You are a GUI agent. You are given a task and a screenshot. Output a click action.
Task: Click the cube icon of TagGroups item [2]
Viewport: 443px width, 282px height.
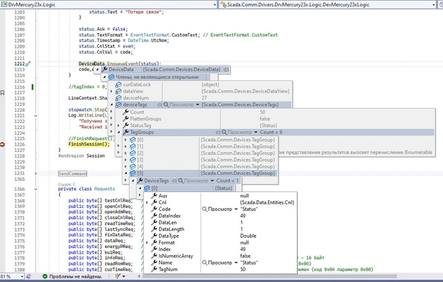tap(133, 153)
